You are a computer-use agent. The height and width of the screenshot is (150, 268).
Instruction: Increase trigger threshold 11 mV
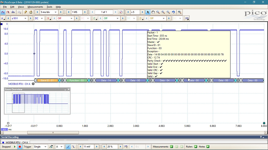pyautogui.click(x=97, y=147)
